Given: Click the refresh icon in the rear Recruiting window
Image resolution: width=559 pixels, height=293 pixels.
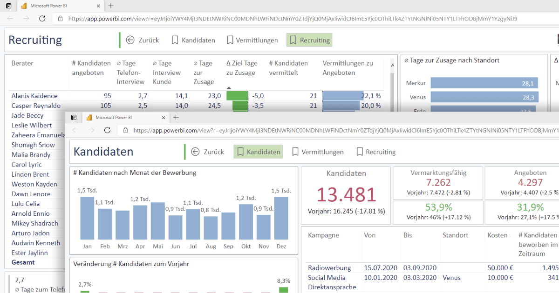Looking at the screenshot, I should click(42, 19).
